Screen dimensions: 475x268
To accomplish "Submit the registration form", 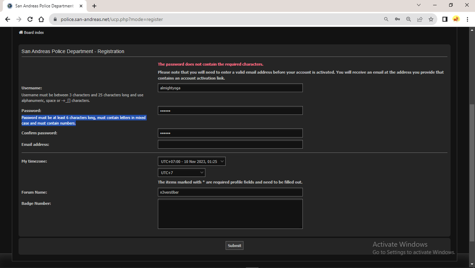I will 235,245.
